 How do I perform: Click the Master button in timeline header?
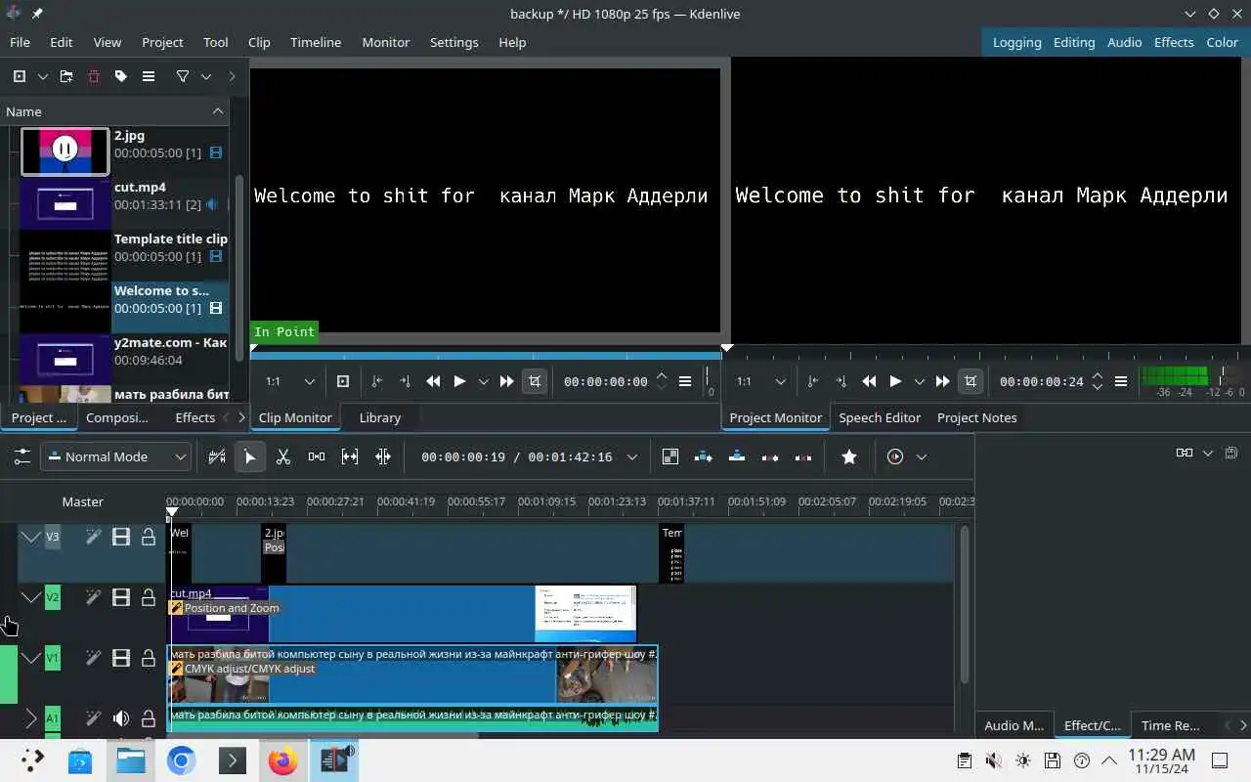tap(83, 501)
